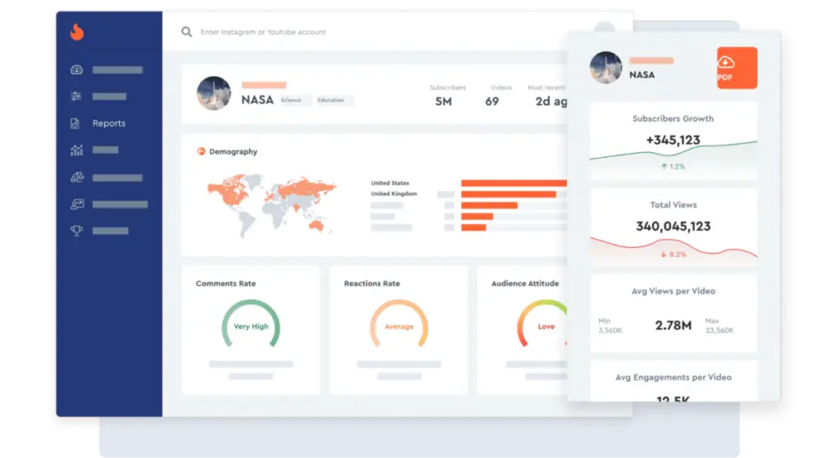Click the 1.2% growth indicator
The height and width of the screenshot is (458, 839).
pos(673,167)
